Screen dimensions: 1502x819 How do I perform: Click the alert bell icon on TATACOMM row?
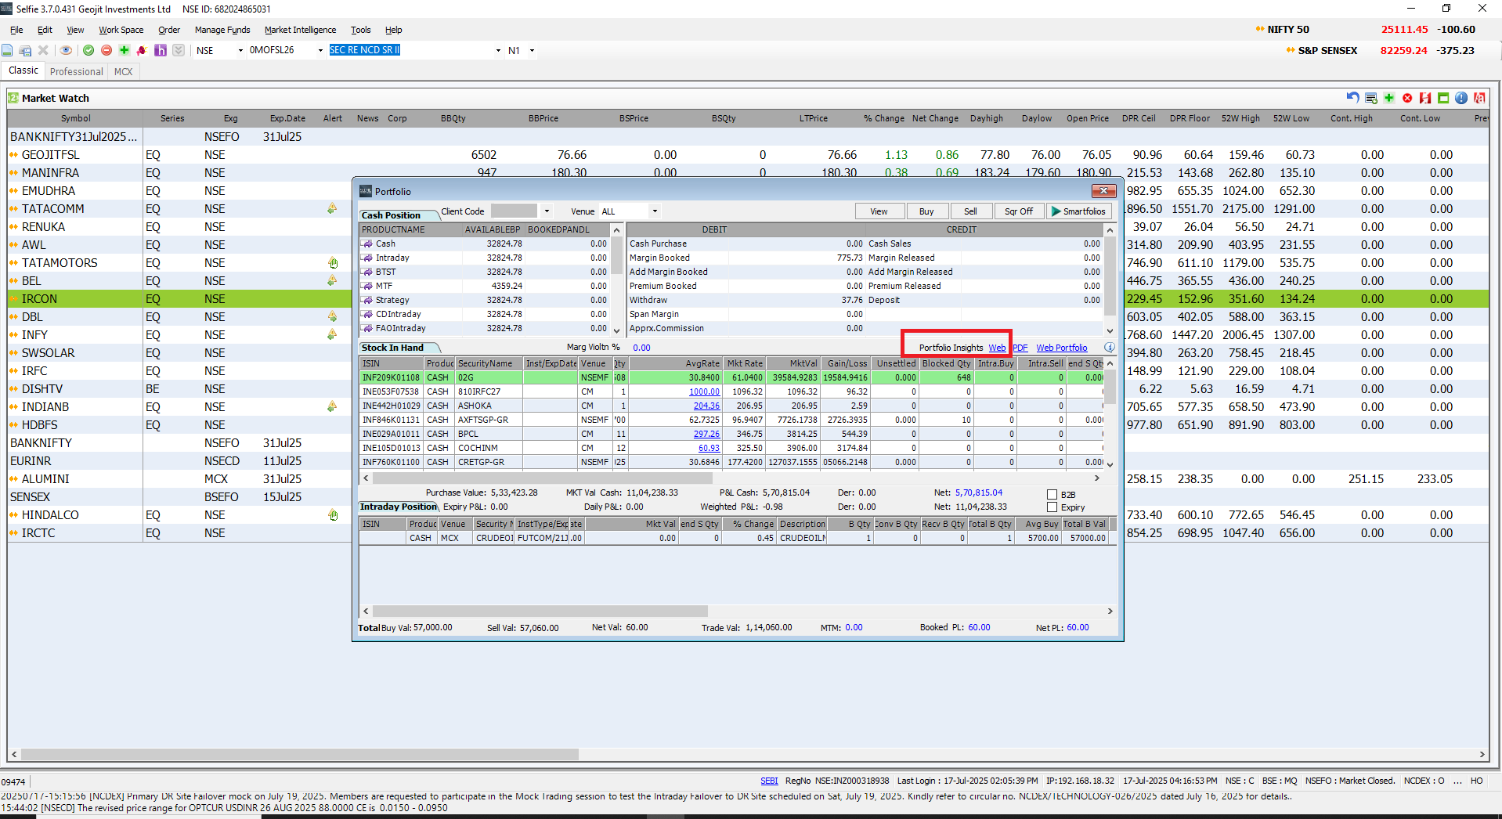point(332,209)
